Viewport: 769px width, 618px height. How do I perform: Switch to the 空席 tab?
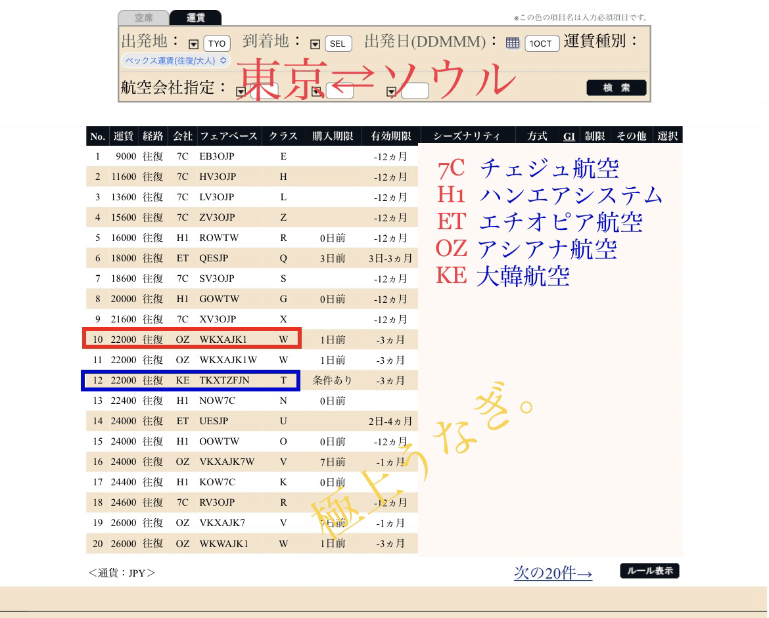(x=144, y=18)
